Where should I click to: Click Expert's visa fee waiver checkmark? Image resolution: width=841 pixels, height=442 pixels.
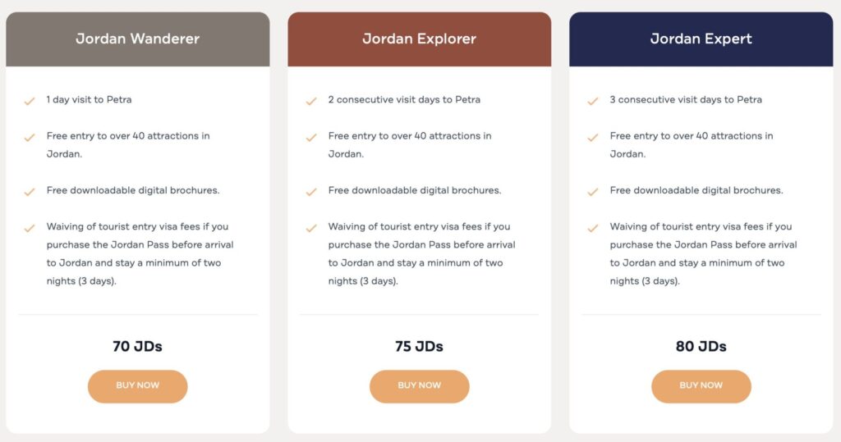[593, 228]
